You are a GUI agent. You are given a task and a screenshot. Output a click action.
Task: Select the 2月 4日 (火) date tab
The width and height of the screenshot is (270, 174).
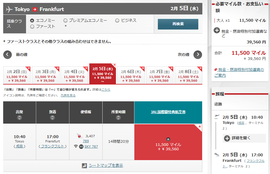74,75
